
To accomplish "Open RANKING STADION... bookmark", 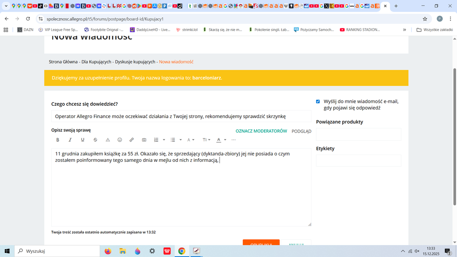I will (x=360, y=30).
